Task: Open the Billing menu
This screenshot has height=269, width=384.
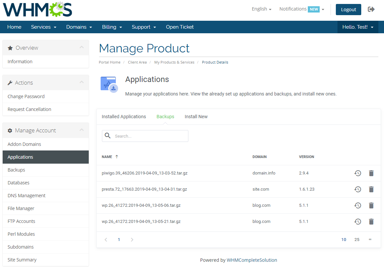Action: point(112,27)
